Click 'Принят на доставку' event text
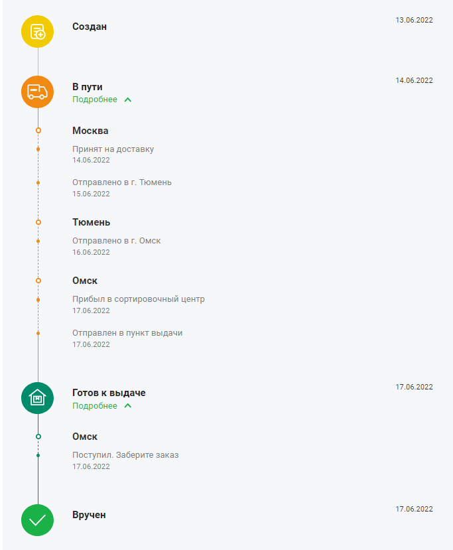 coord(113,149)
